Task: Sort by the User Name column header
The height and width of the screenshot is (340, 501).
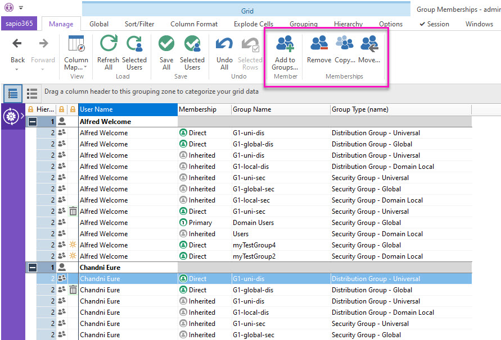Action: tap(128, 109)
